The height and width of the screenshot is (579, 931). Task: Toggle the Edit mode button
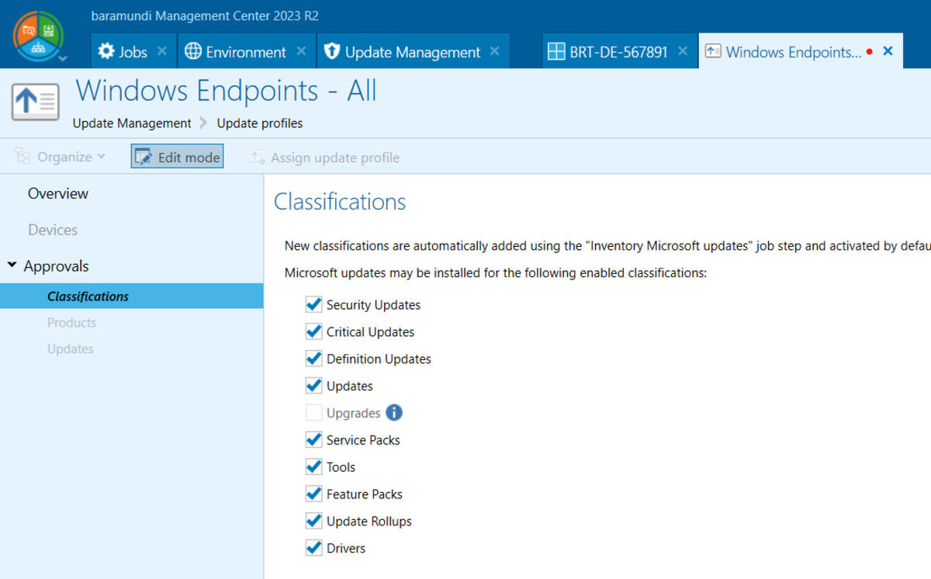178,157
